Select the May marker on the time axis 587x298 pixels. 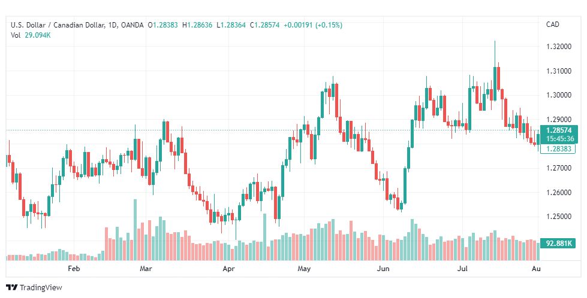[304, 269]
